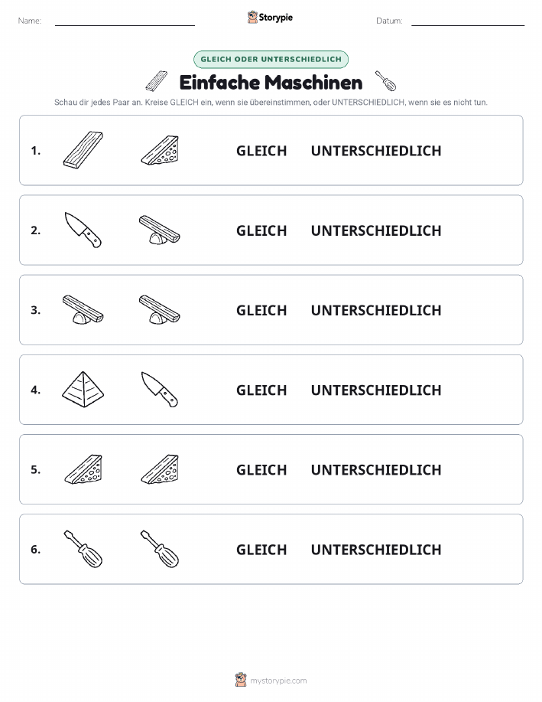Choose GLEICH for row 3

click(261, 310)
